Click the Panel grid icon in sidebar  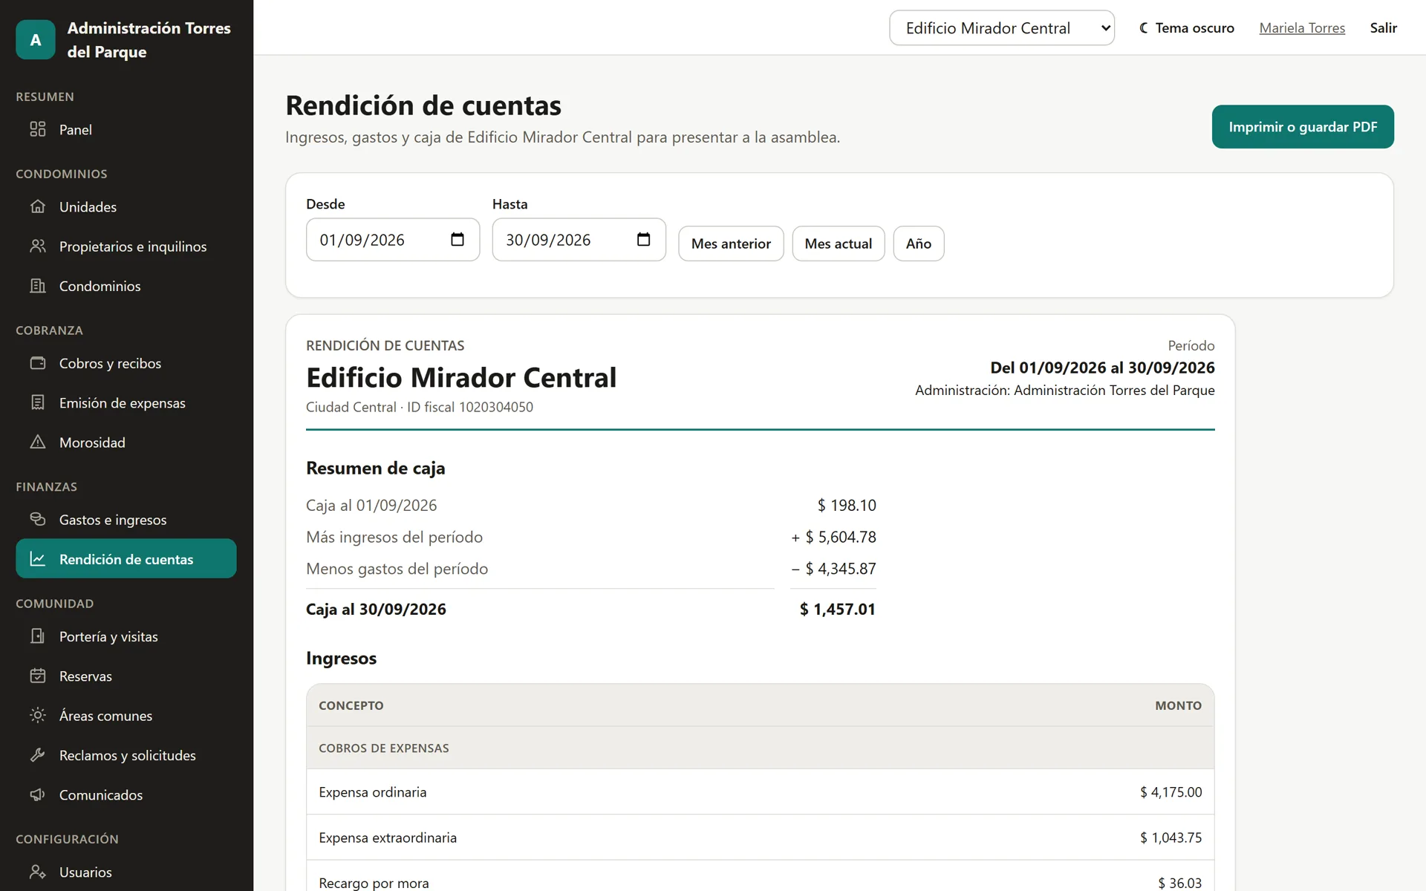(x=38, y=129)
